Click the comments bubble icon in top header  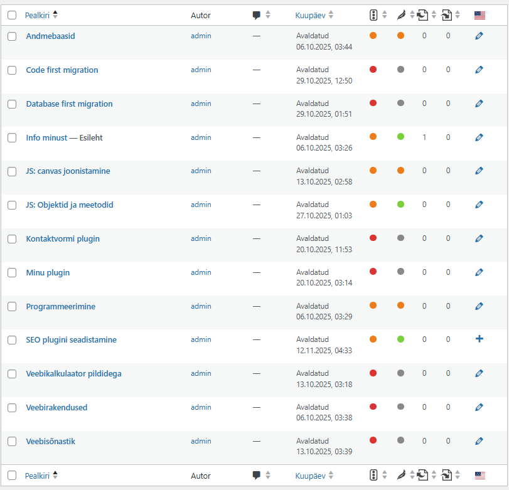(256, 15)
